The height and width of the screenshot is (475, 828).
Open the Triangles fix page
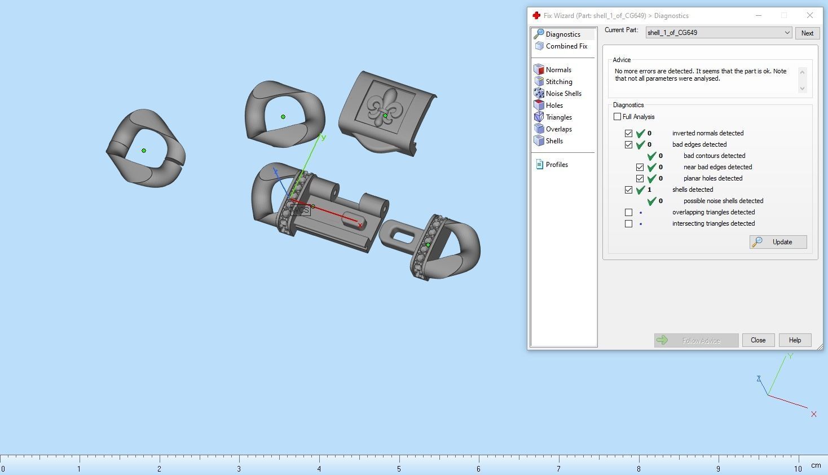click(553, 117)
